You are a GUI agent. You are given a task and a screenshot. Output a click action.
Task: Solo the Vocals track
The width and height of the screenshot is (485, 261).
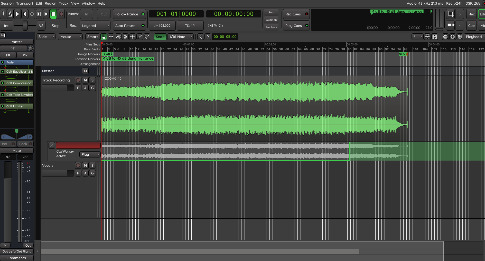click(x=92, y=165)
